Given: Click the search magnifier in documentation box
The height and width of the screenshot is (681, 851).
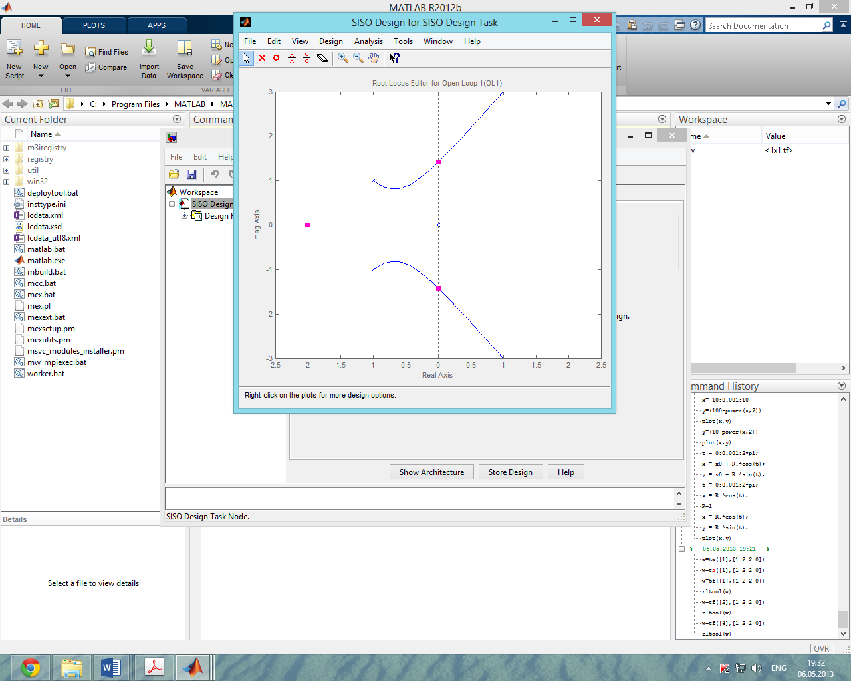Looking at the screenshot, I should 826,25.
